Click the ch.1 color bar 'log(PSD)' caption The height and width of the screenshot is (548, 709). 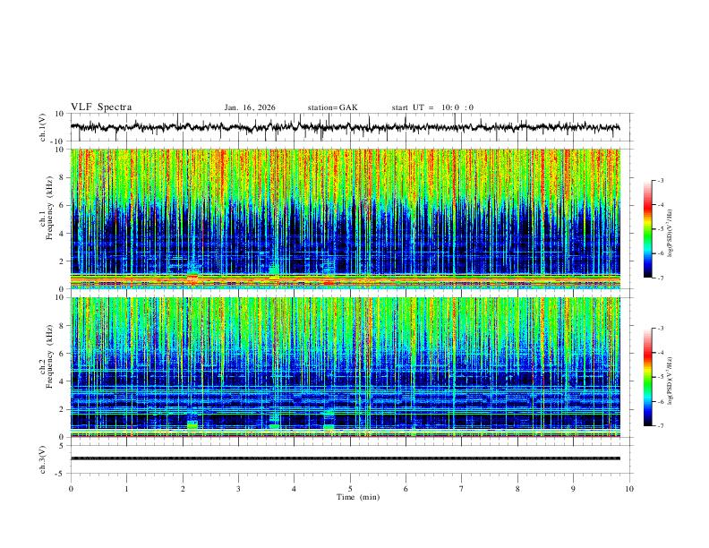pos(671,233)
